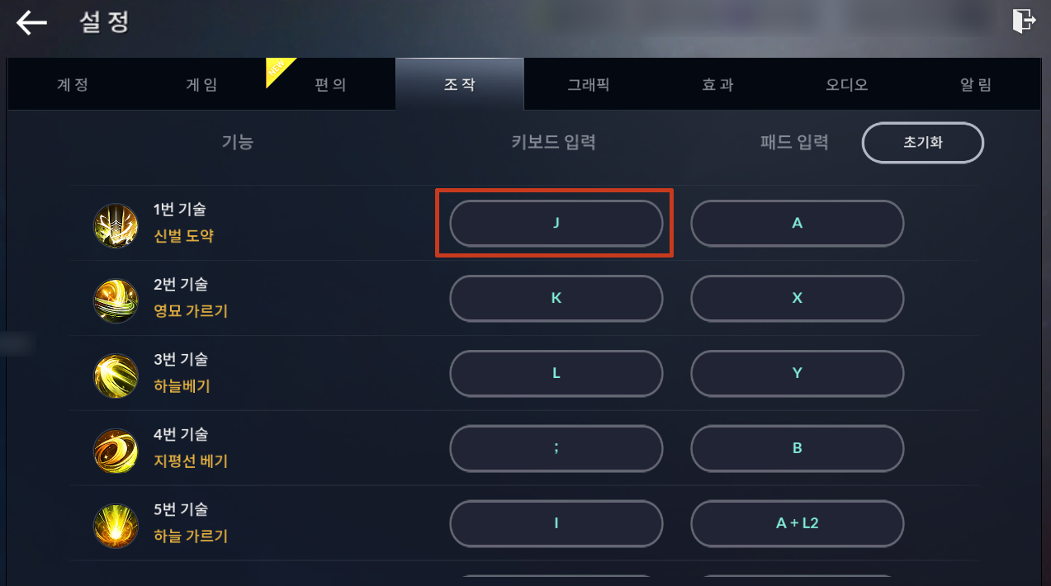Click the 영묘 가르기 skill icon
Viewport: 1051px width, 586px height.
pyautogui.click(x=116, y=300)
